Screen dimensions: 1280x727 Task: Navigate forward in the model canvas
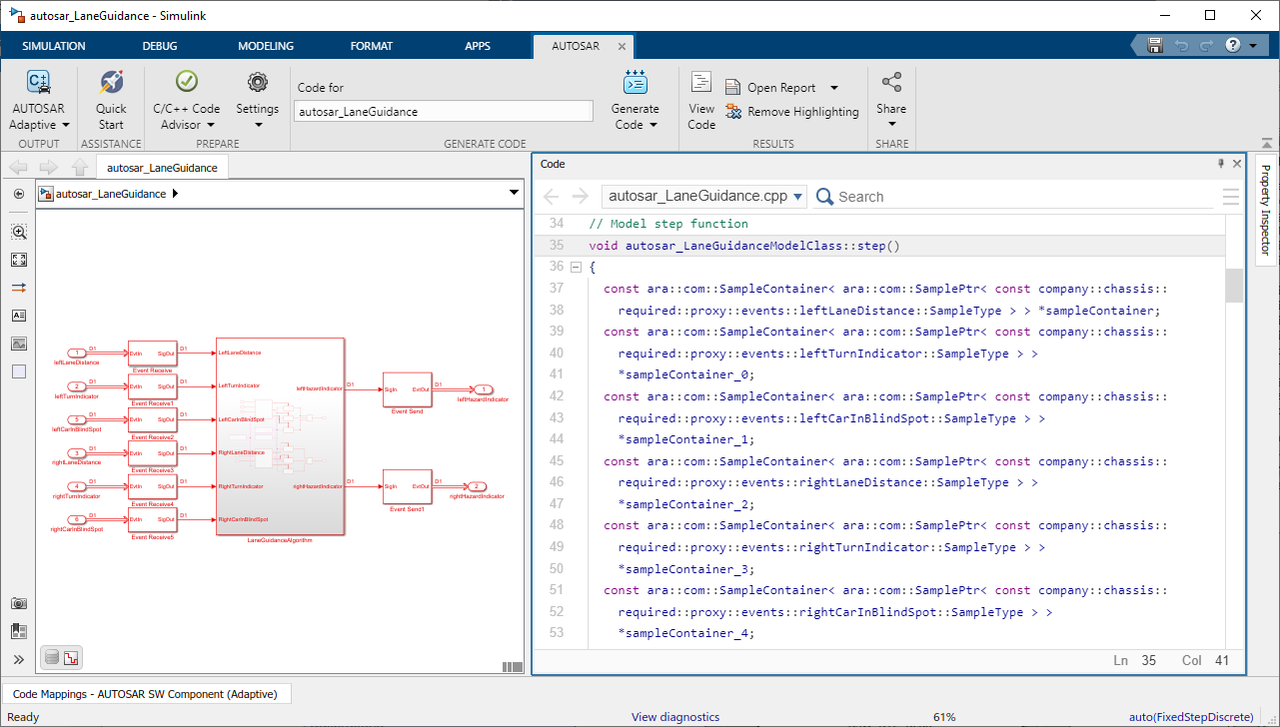click(48, 168)
